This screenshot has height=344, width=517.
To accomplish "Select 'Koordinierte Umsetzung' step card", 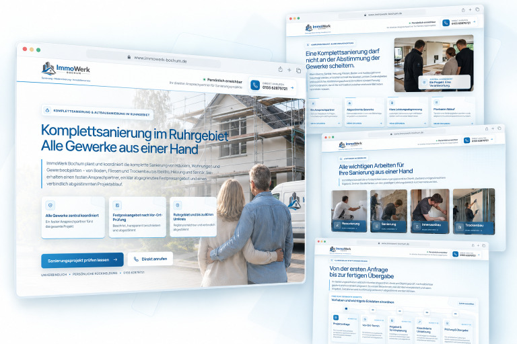I will pos(427,331).
